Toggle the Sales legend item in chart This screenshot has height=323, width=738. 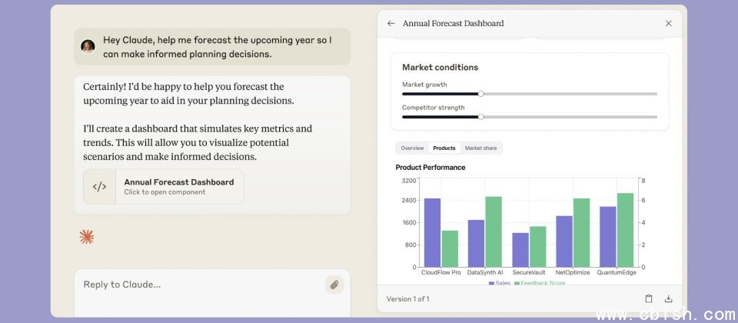coord(500,283)
